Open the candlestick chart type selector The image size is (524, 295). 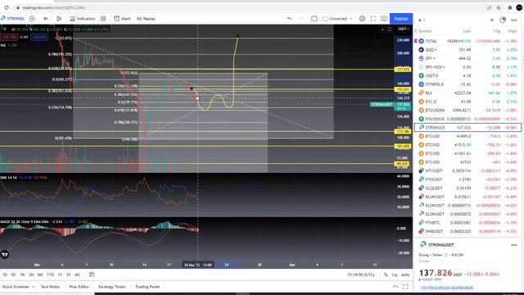tap(59, 19)
